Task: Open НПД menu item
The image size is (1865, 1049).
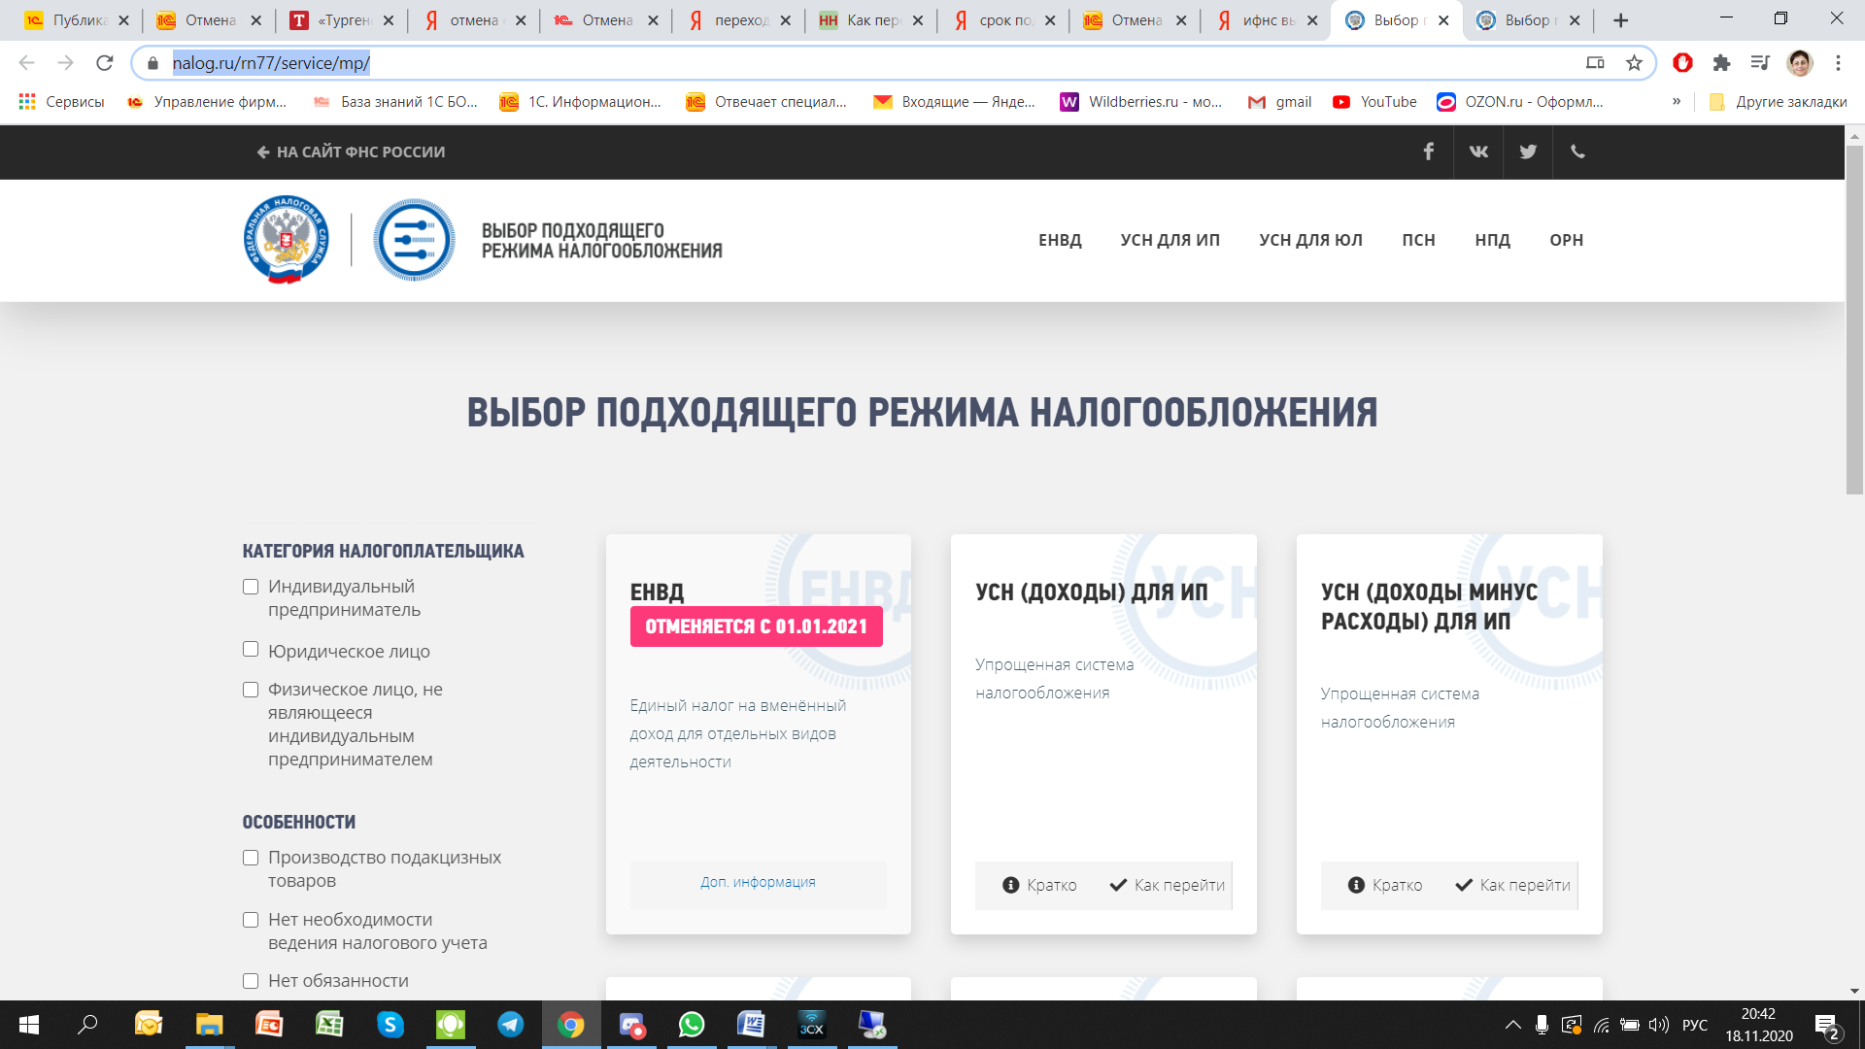Action: 1492,240
